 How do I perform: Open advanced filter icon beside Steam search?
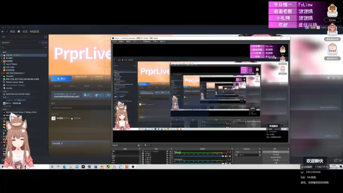pyautogui.click(x=45, y=47)
